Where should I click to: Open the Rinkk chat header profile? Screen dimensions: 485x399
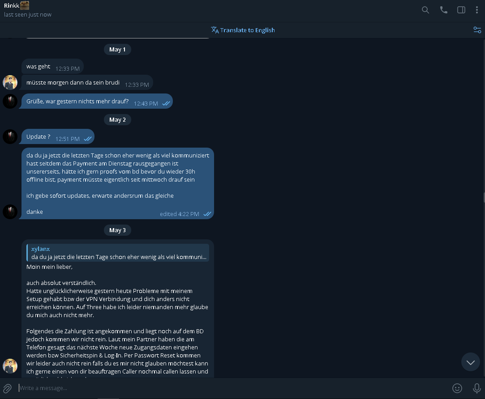pyautogui.click(x=28, y=10)
